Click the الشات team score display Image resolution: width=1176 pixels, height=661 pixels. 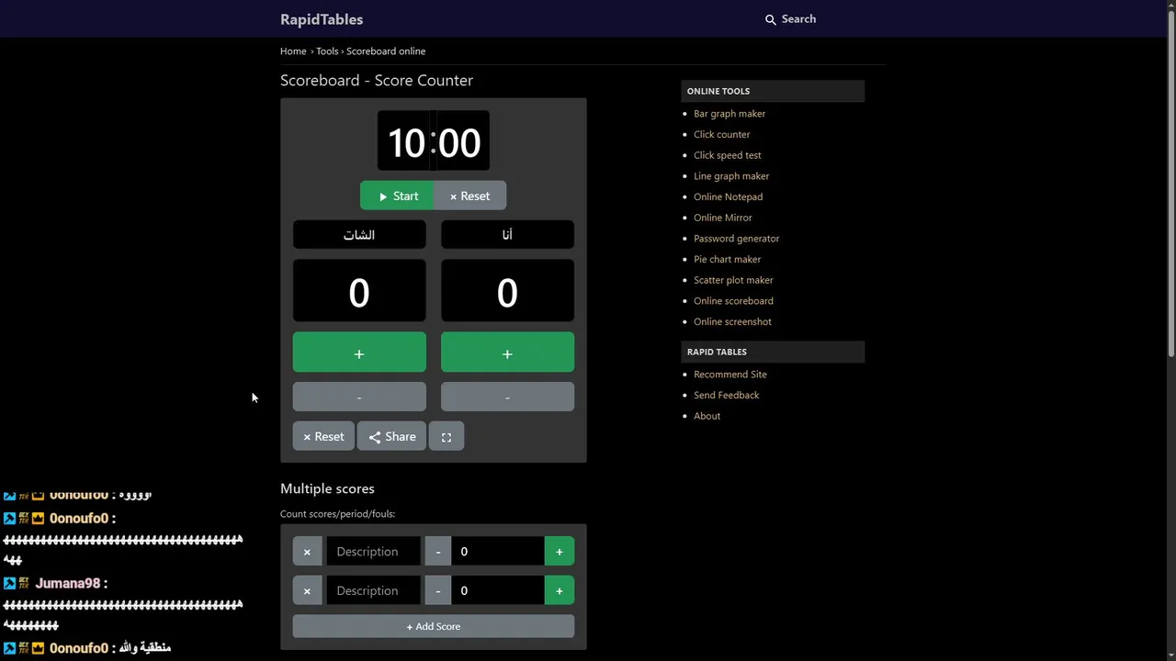pos(359,292)
